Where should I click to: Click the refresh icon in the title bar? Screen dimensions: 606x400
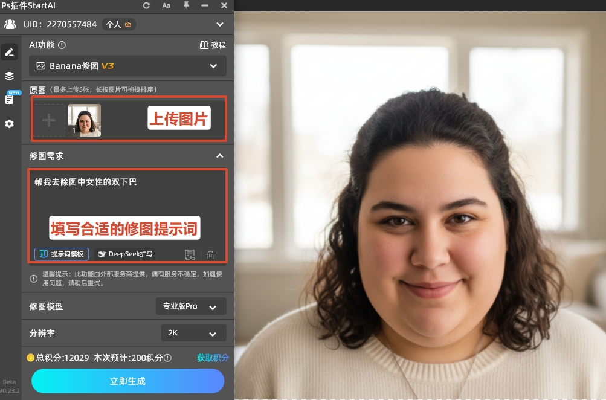click(147, 5)
